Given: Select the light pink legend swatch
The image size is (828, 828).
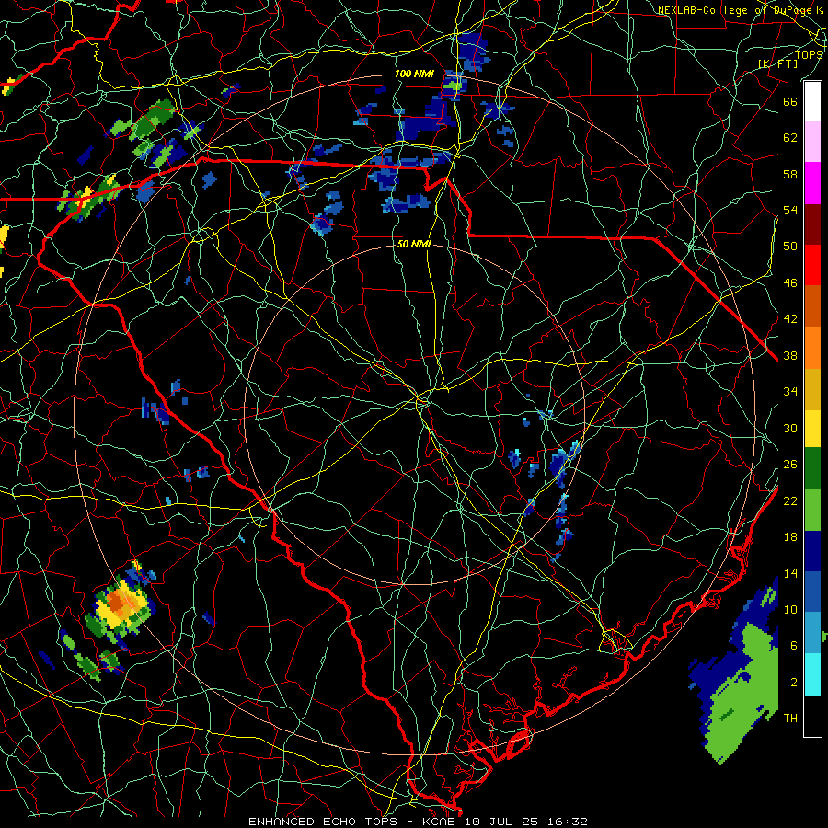Looking at the screenshot, I should point(812,142).
